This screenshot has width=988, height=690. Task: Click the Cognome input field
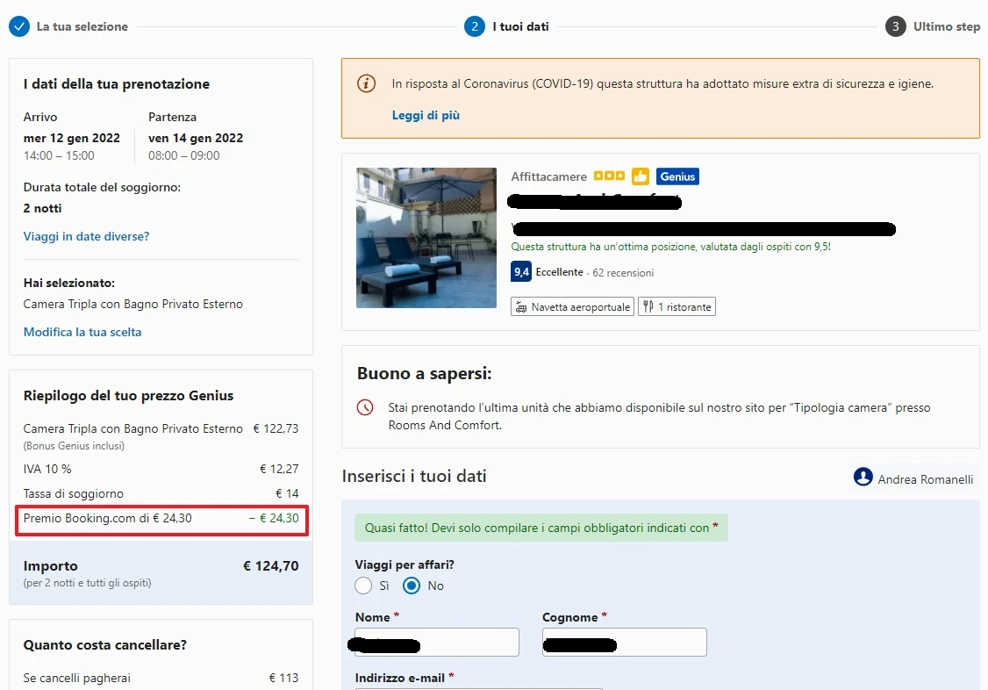coord(625,642)
